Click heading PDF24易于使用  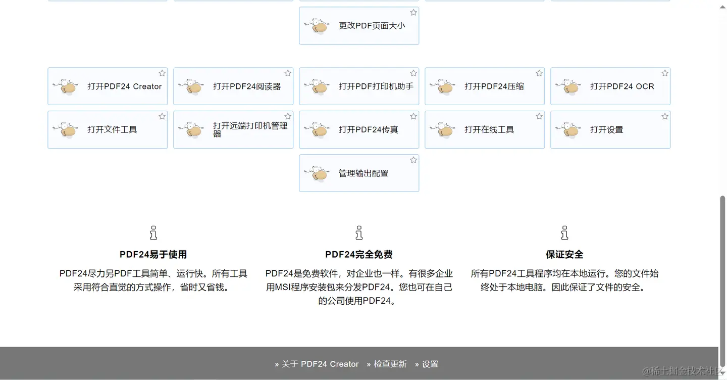click(153, 255)
